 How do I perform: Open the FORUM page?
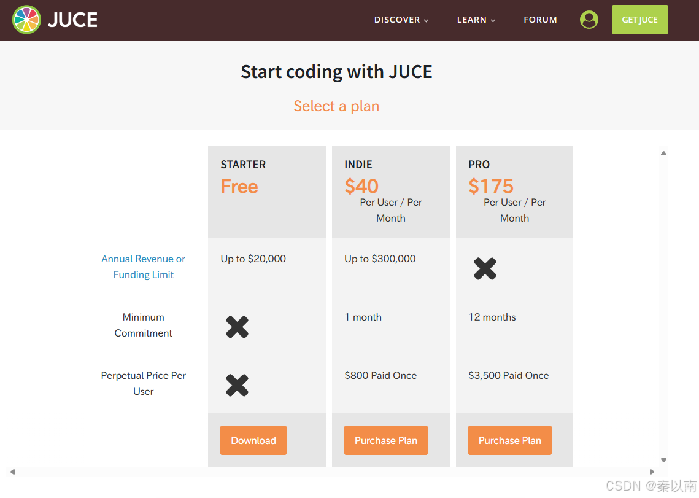click(540, 20)
